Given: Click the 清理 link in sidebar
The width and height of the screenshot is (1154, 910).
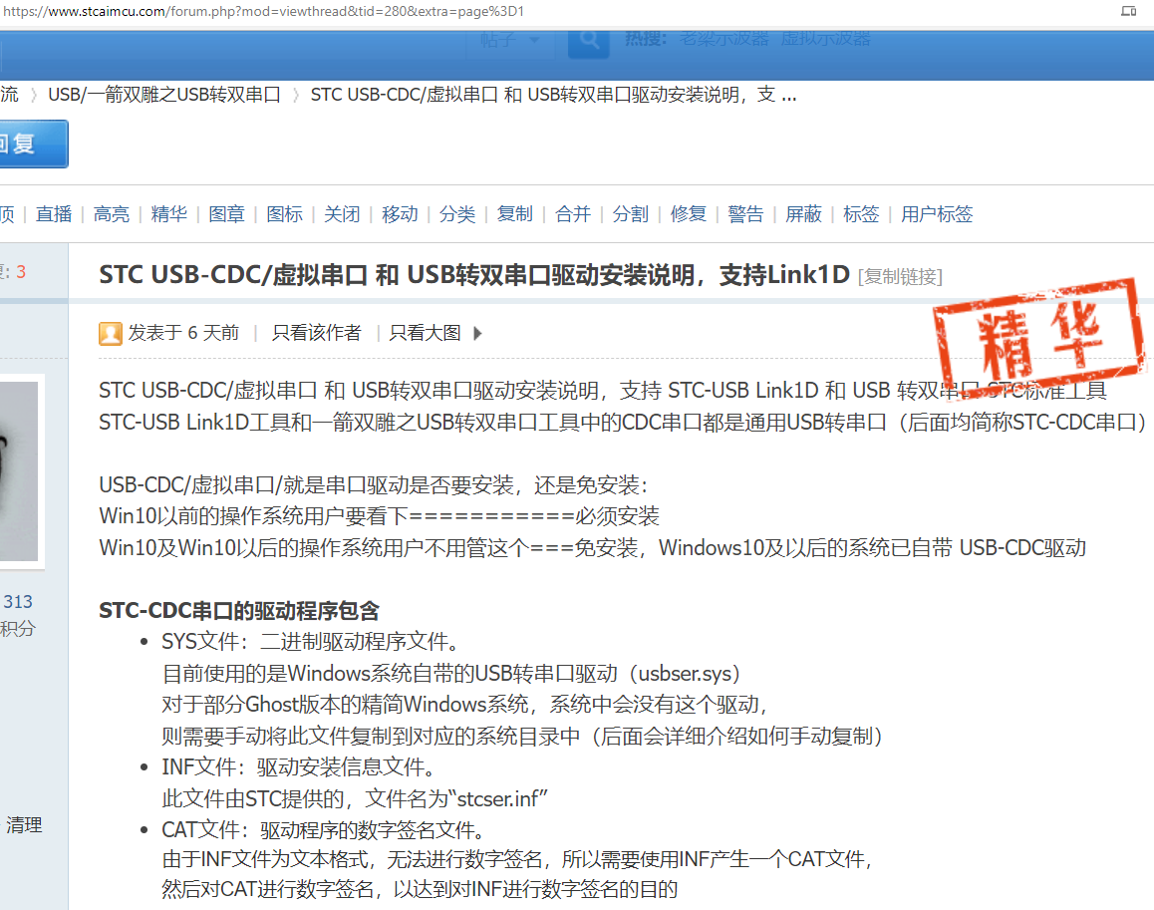Looking at the screenshot, I should click(x=24, y=825).
